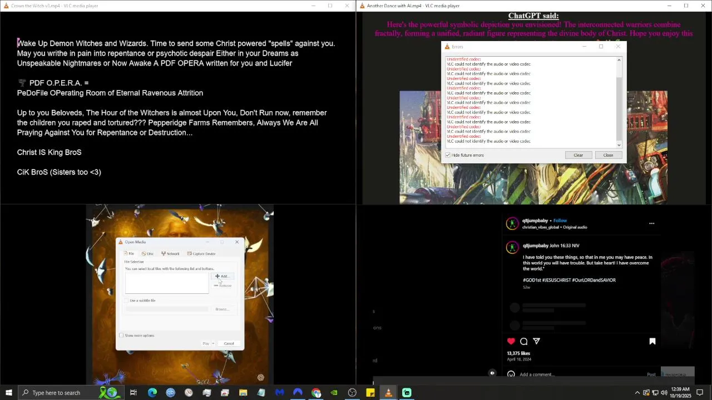This screenshot has width=712, height=400.
Task: Click #JESUSCHRIST hashtag link
Action: [x=556, y=280]
